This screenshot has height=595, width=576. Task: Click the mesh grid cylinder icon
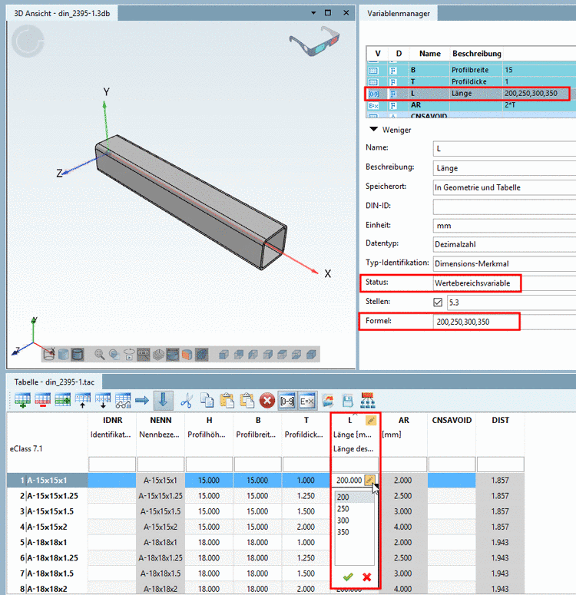click(158, 355)
